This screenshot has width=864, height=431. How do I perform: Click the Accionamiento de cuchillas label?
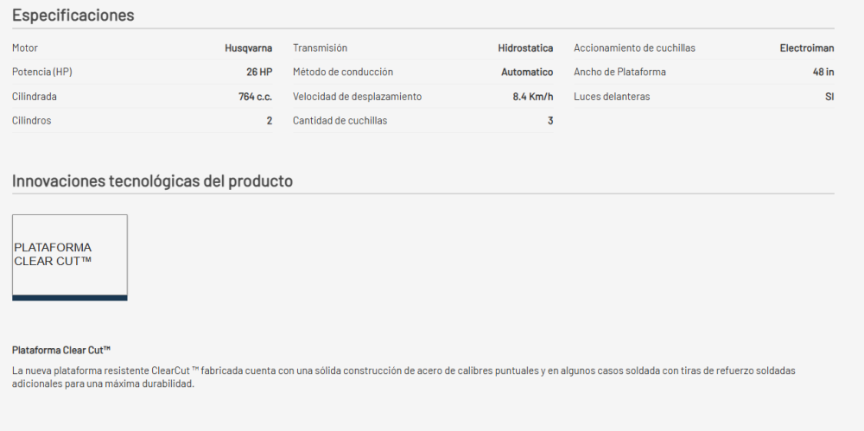tap(634, 48)
